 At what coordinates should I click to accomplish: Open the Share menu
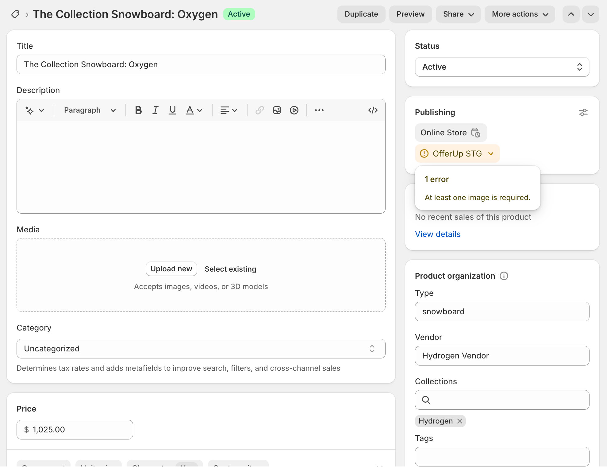click(x=458, y=14)
